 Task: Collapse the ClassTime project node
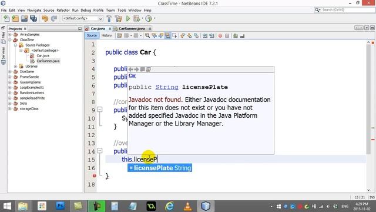pyautogui.click(x=10, y=40)
